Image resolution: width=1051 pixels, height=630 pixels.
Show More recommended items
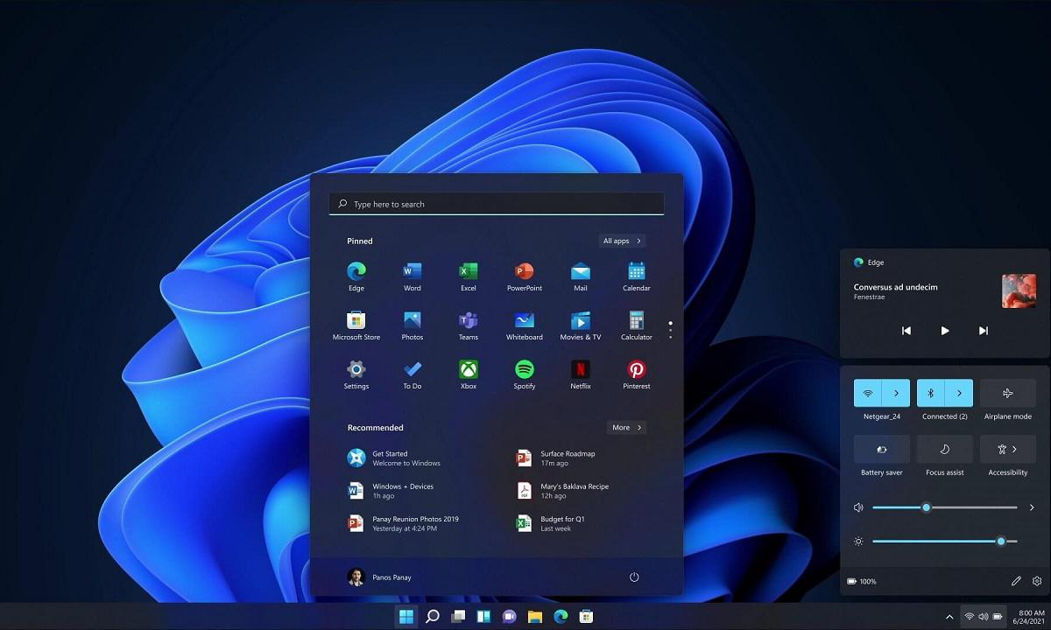(626, 427)
